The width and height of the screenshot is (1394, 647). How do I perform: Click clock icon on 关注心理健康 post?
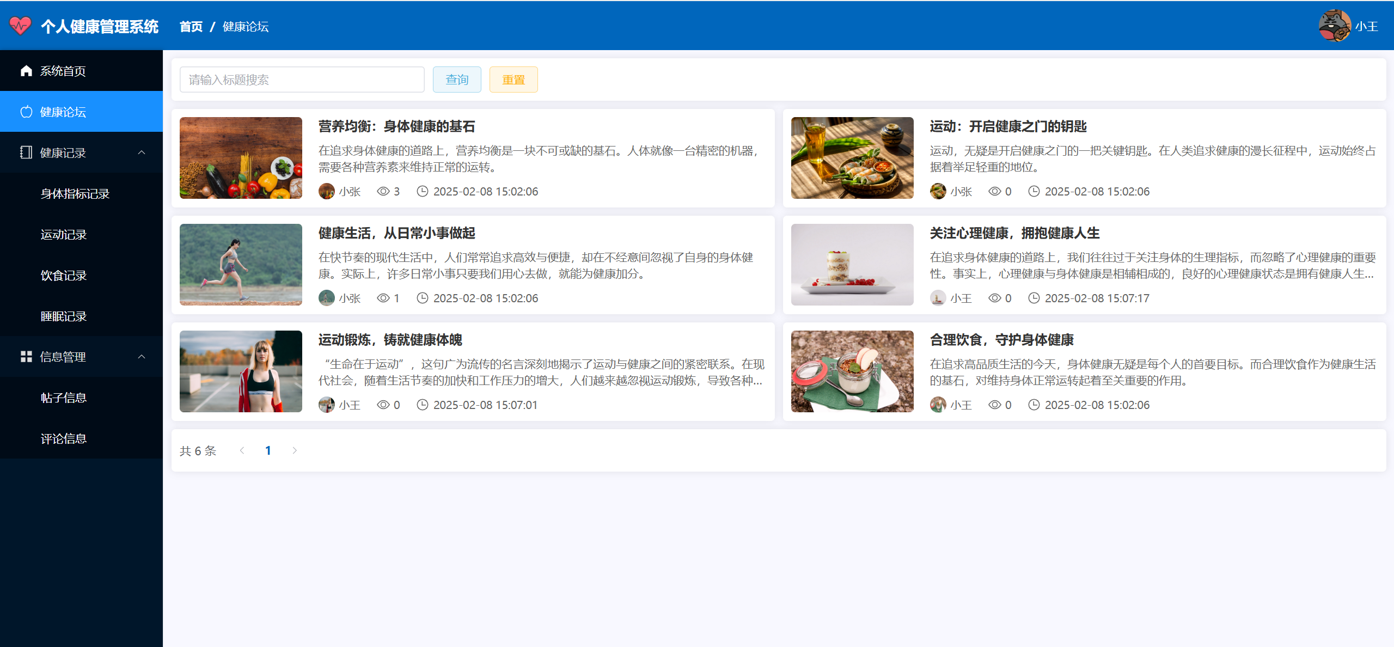[1034, 298]
